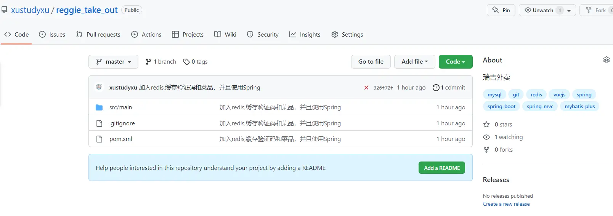
Task: Open the Projects tab
Action: 188,34
